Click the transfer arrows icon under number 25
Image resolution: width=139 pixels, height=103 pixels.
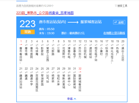(x=42, y=72)
